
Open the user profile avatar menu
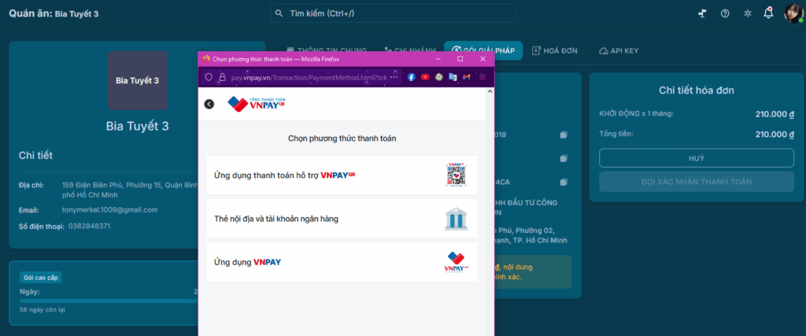point(793,13)
